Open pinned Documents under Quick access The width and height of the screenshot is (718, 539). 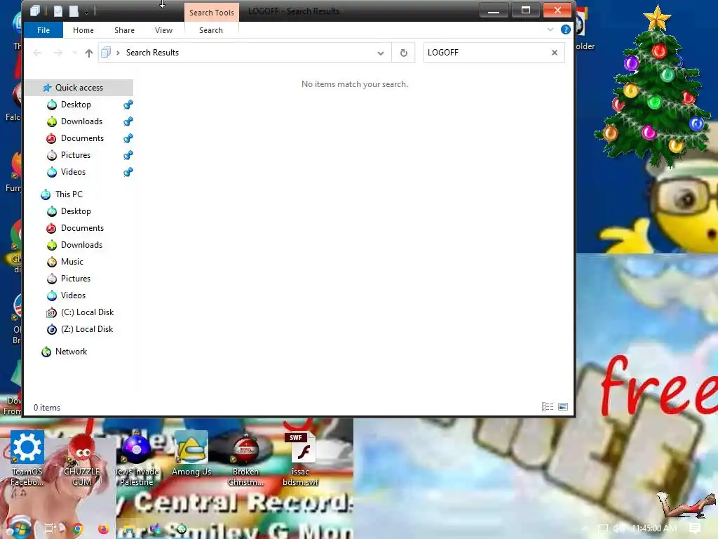click(x=82, y=138)
